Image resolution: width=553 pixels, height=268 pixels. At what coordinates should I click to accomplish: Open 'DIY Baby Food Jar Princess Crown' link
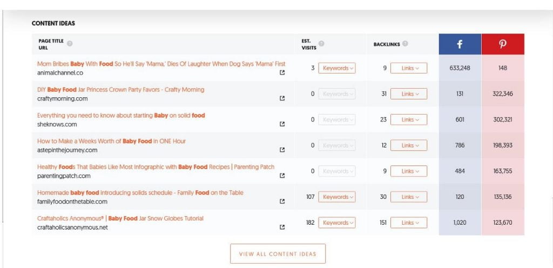pos(120,90)
